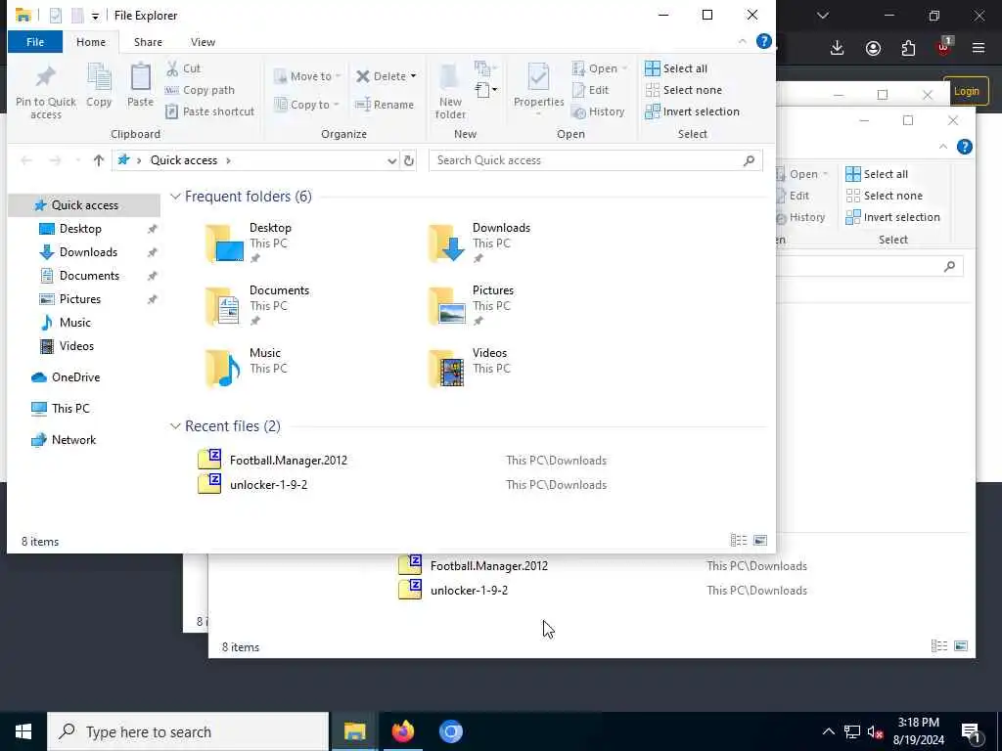Viewport: 1002px width, 751px height.
Task: Click Pin to Quick access icon
Action: pos(45,93)
